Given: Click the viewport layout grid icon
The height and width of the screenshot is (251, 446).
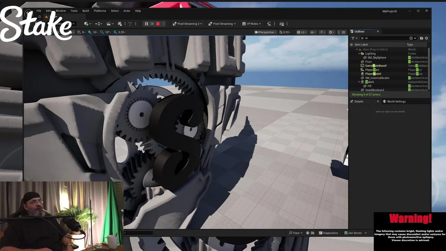Looking at the screenshot, I should tap(344, 32).
